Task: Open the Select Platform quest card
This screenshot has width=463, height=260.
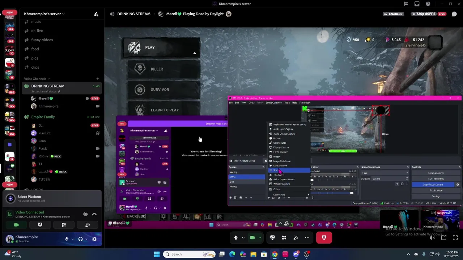Action: click(52, 198)
